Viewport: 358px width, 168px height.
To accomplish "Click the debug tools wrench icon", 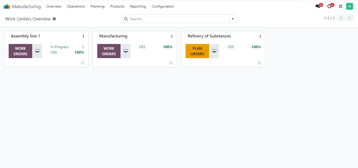I will (x=340, y=7).
